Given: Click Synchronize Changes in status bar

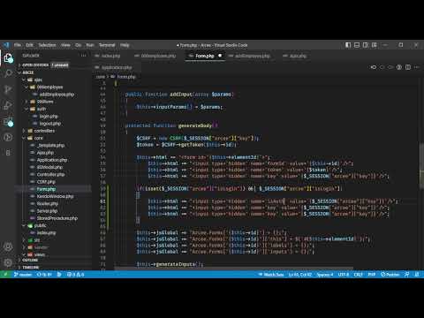Looking at the screenshot, I should click(x=44, y=275).
